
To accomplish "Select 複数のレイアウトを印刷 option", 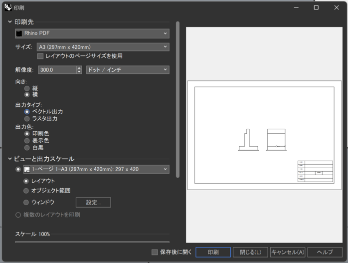I will tap(18, 215).
